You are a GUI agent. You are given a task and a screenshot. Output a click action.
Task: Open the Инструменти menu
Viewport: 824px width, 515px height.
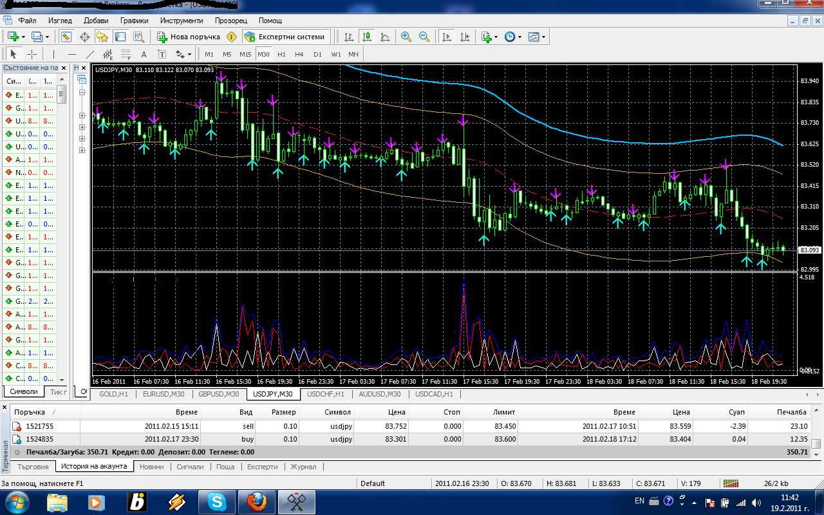tap(182, 21)
